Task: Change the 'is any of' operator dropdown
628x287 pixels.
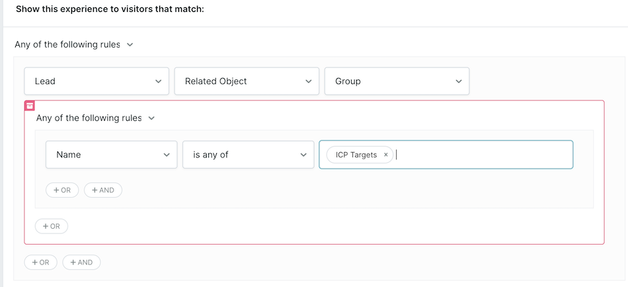Action: pyautogui.click(x=249, y=155)
